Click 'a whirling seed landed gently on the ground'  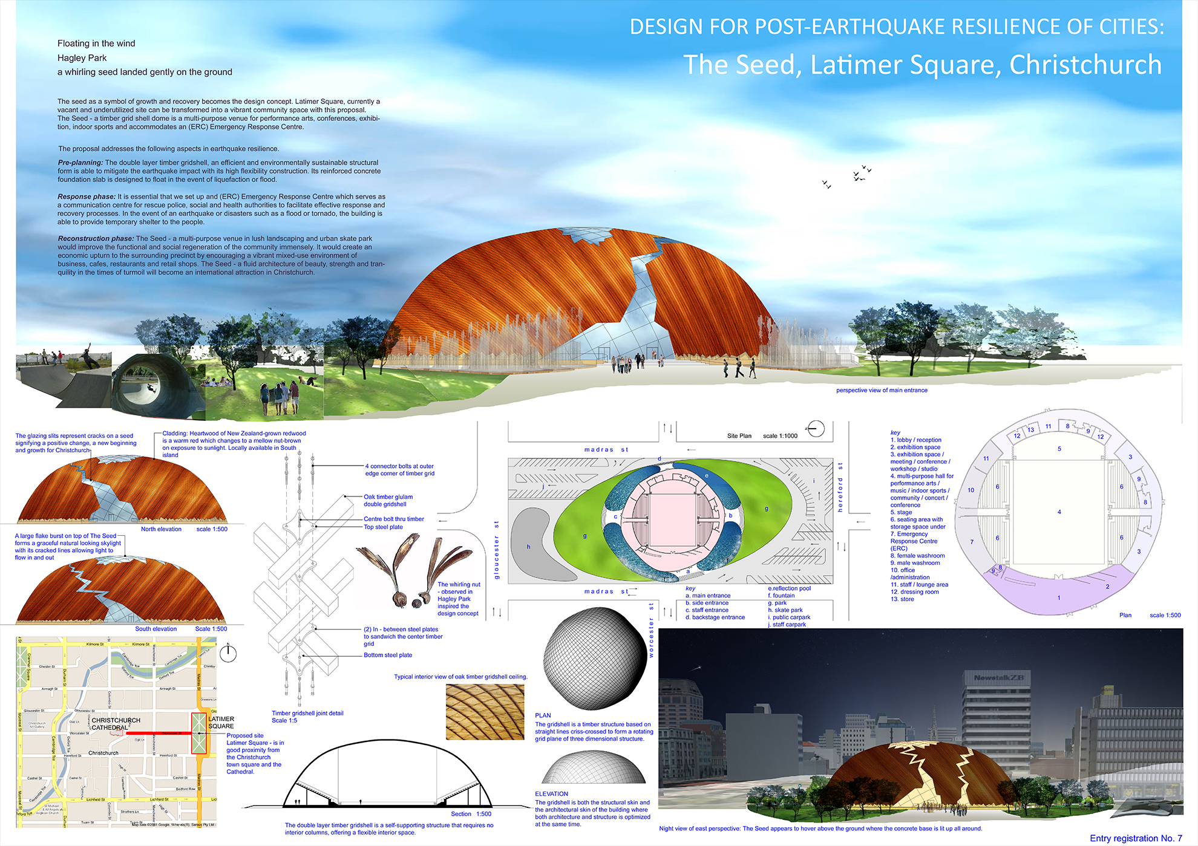coord(145,72)
